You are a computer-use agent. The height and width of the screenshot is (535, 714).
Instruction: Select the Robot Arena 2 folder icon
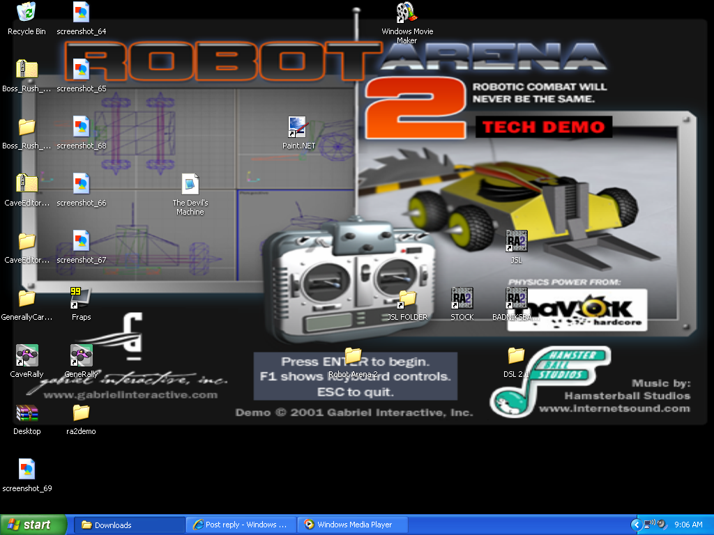point(353,355)
